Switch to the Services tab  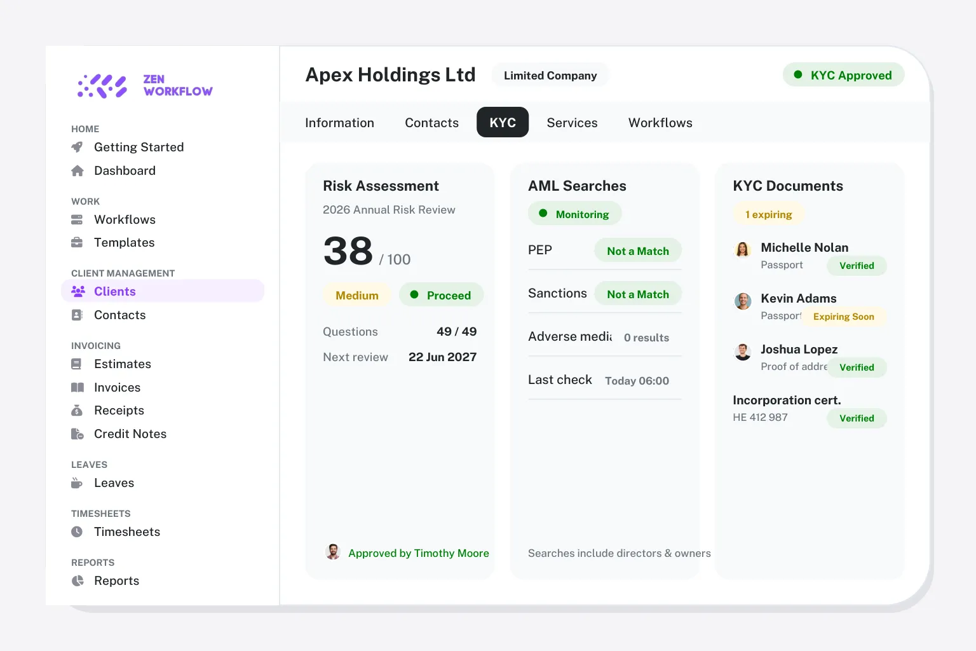[572, 123]
